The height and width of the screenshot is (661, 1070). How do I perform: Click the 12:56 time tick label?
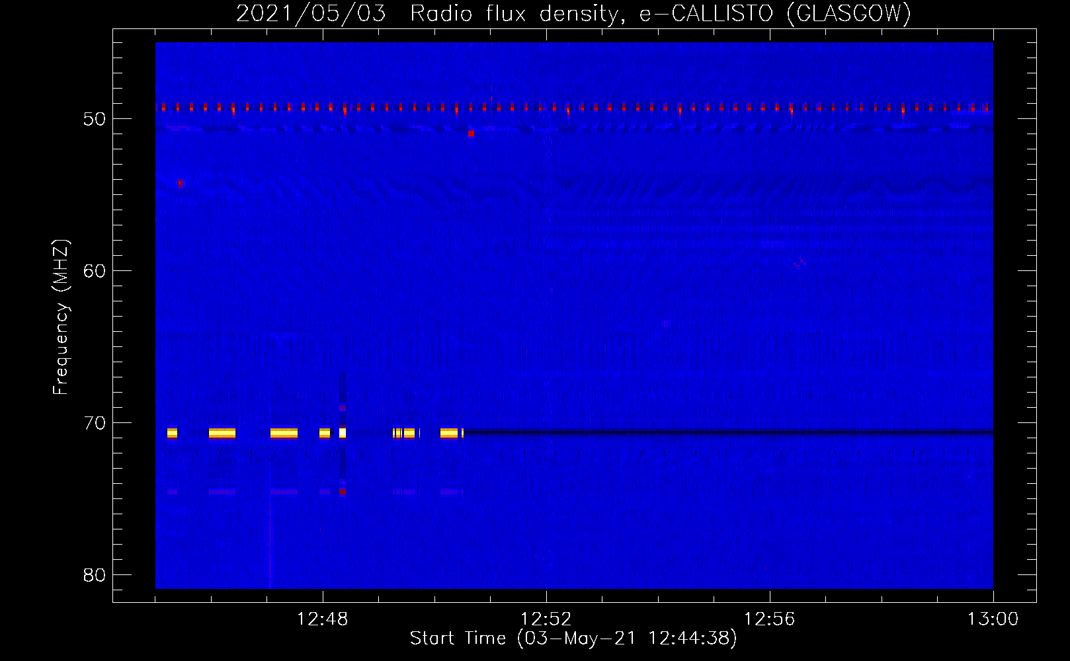point(769,619)
